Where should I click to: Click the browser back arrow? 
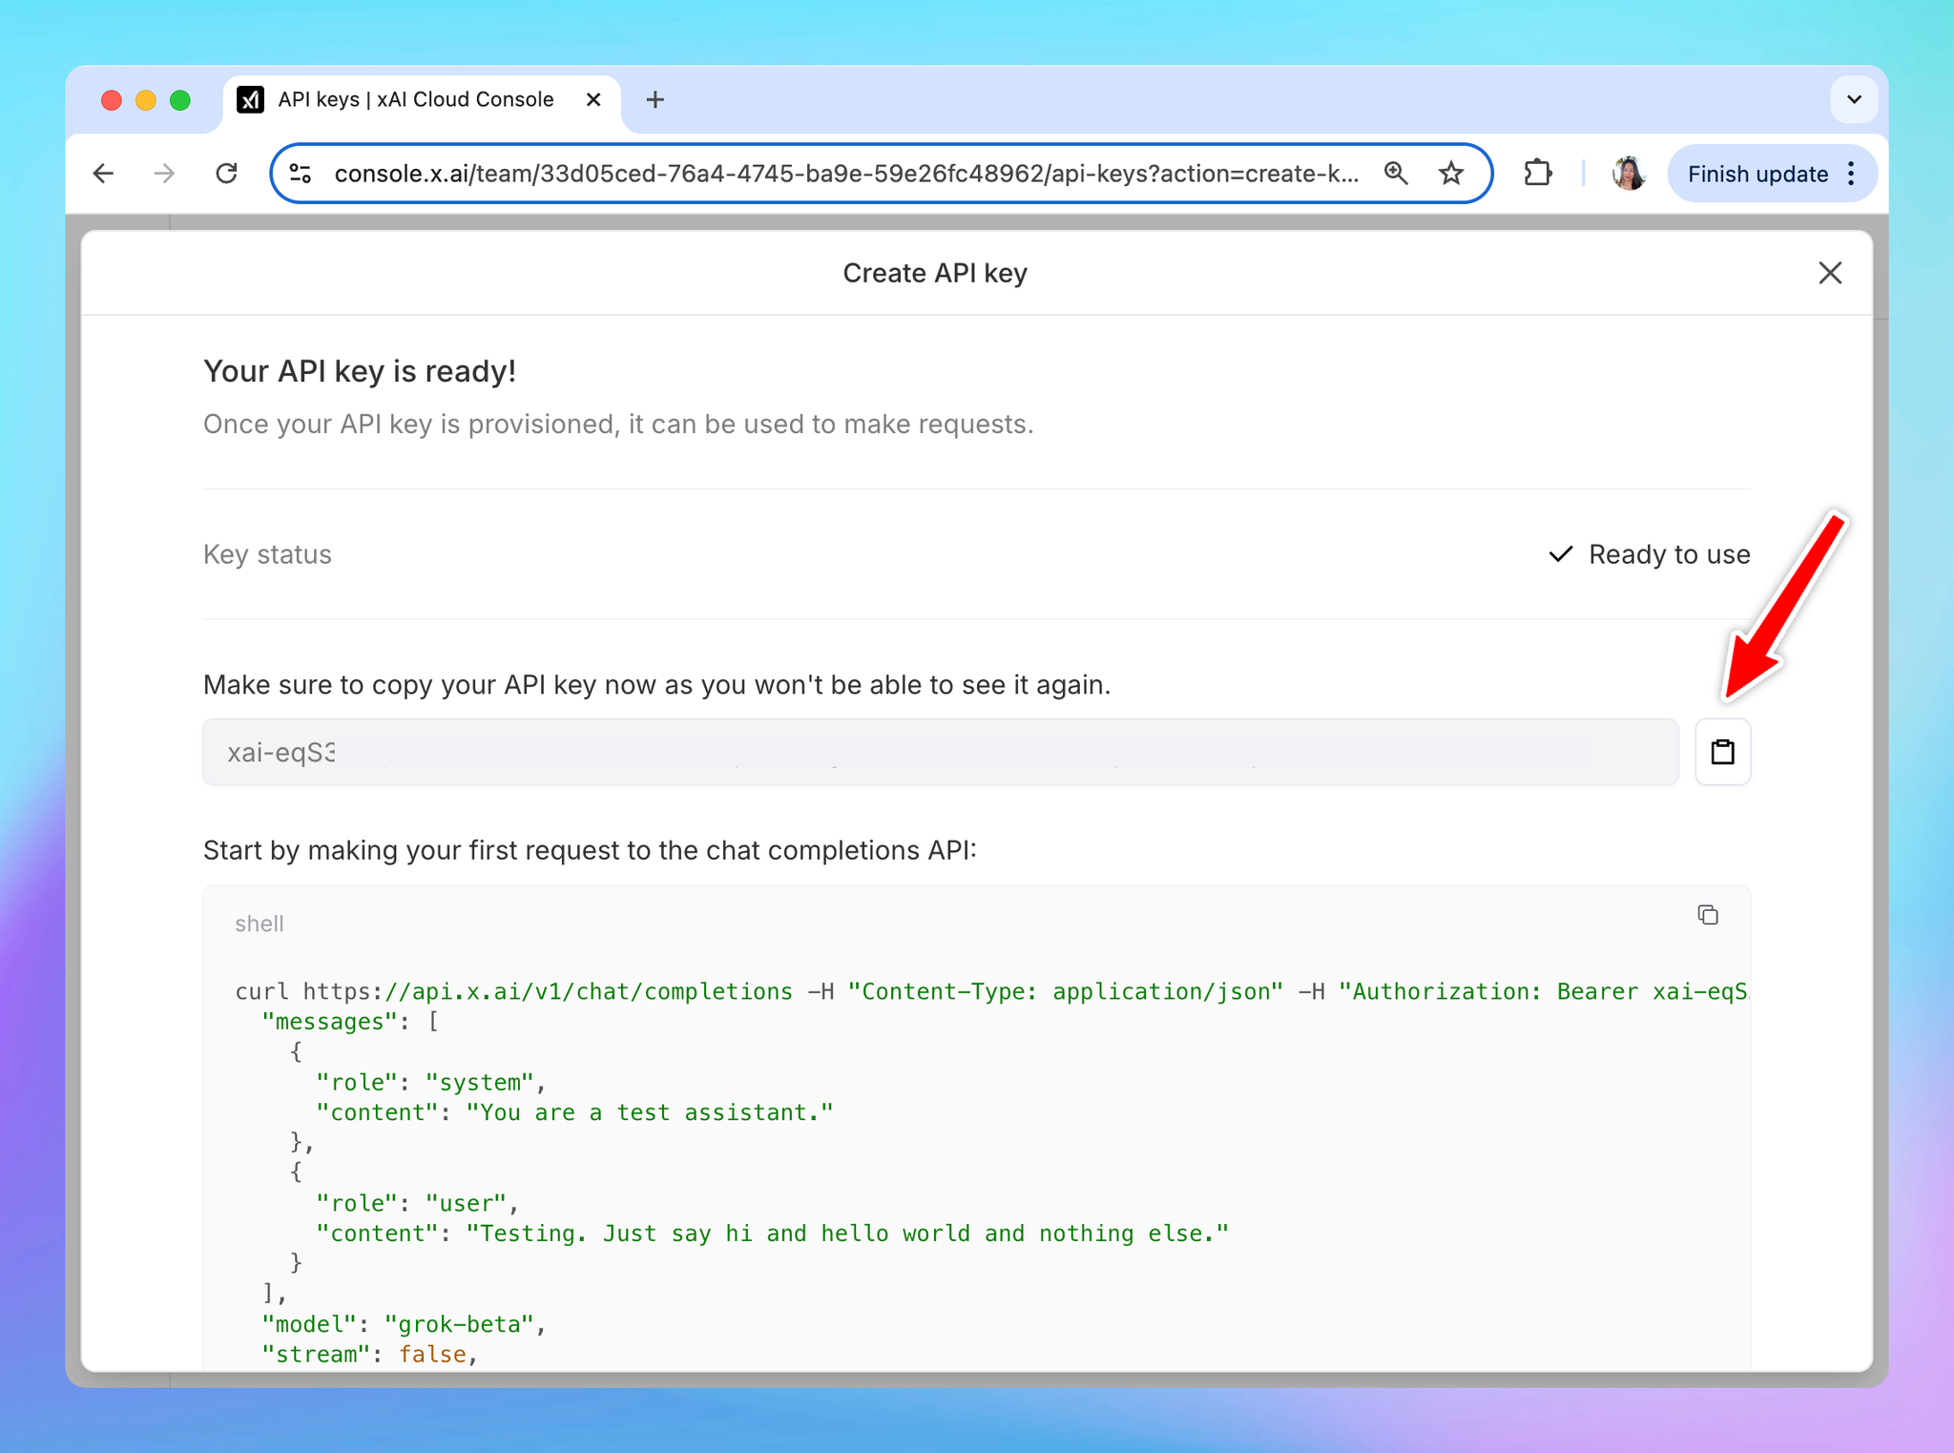[103, 174]
